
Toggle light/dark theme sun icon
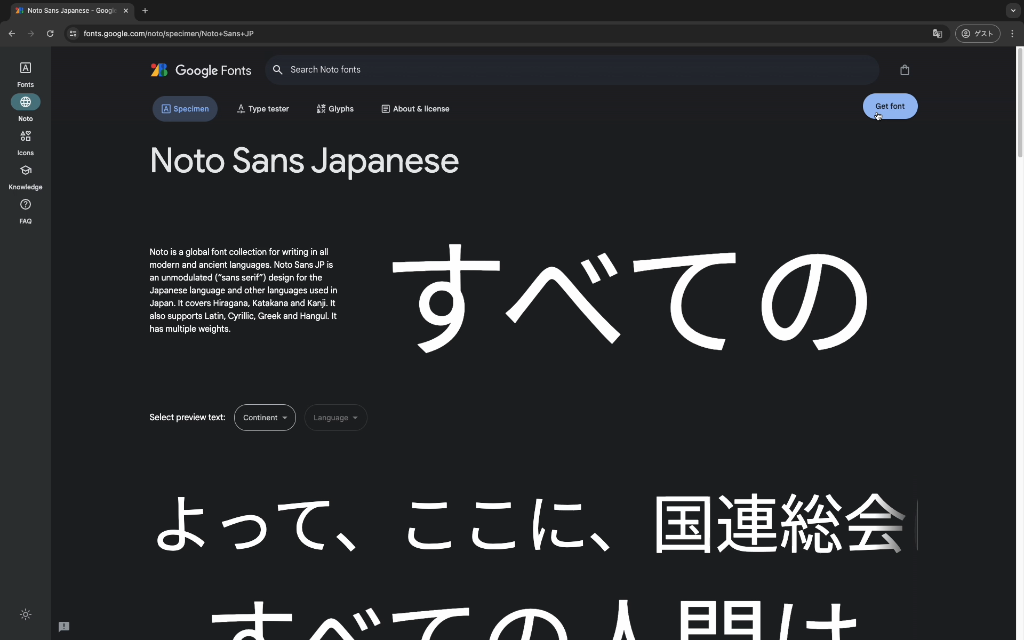26,614
